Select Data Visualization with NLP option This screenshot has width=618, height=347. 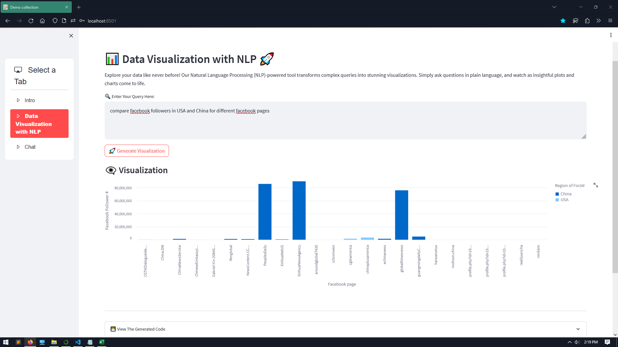pyautogui.click(x=39, y=124)
